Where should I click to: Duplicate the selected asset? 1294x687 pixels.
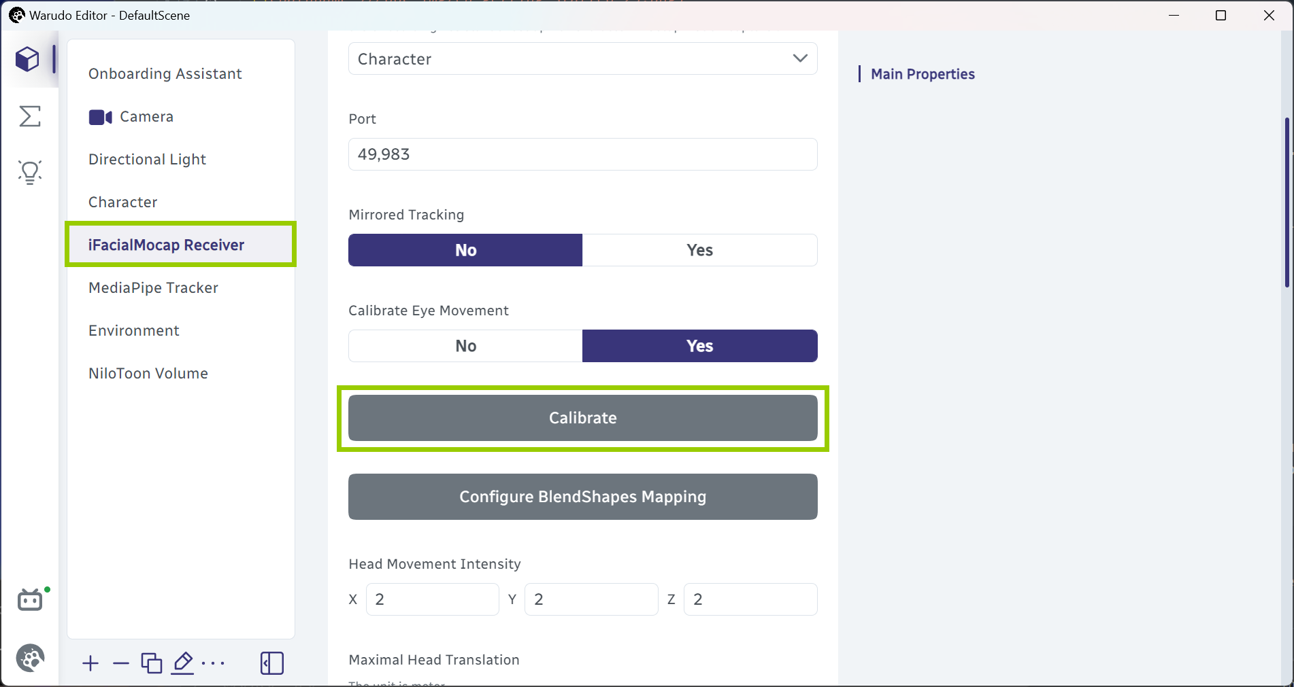tap(151, 663)
